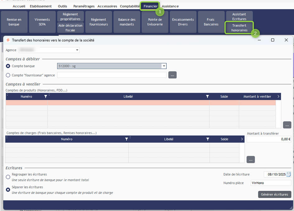Click the calendar icon beside Date de l'écriture
The image size is (294, 211).
(288, 174)
